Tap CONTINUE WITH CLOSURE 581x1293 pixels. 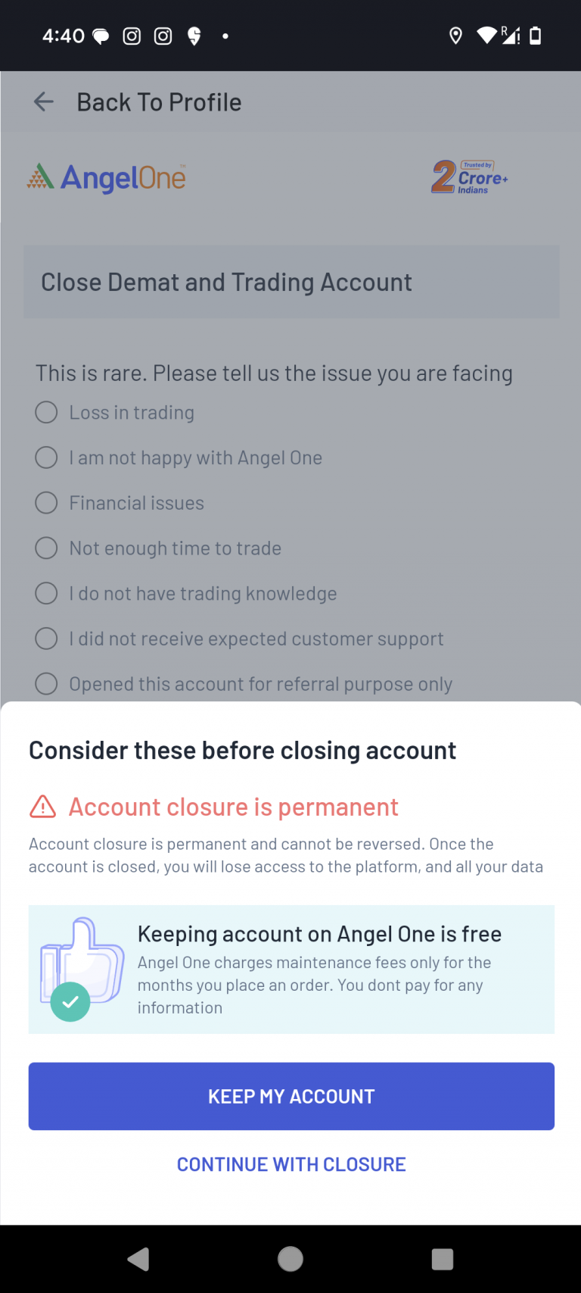coord(290,1163)
